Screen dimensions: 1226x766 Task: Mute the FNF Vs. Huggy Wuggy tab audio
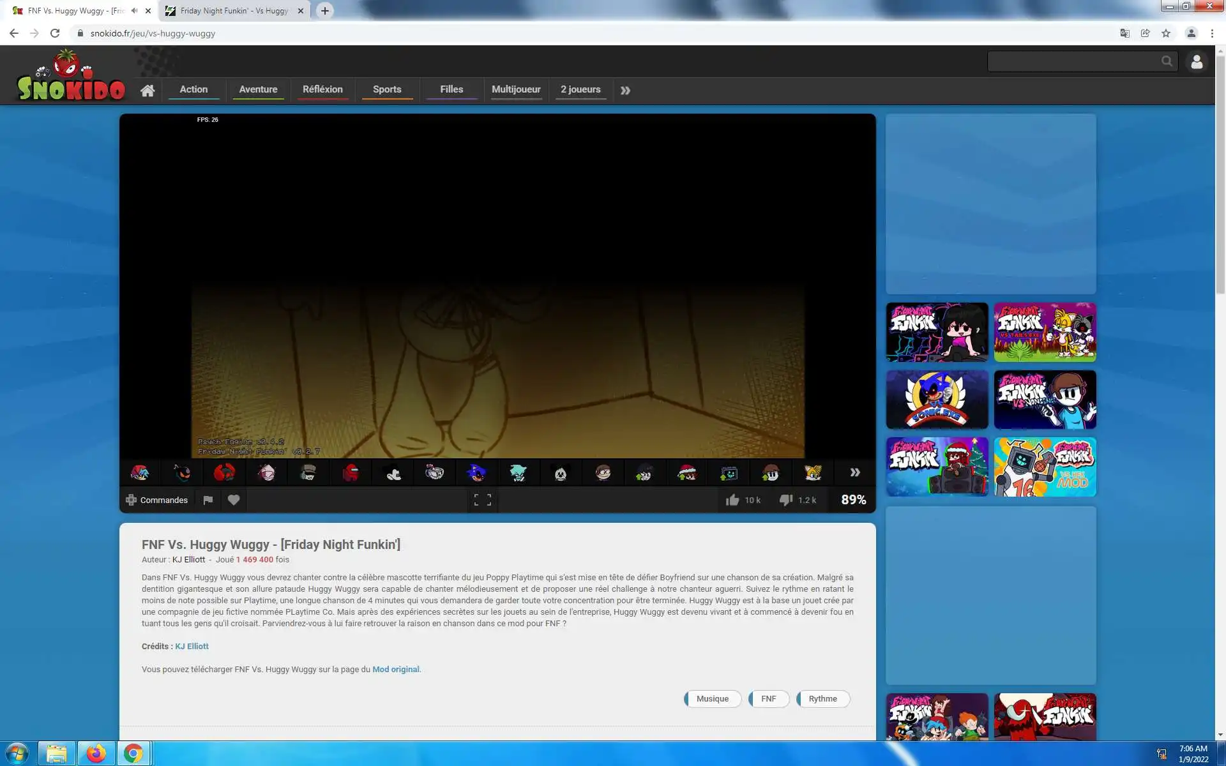(x=134, y=11)
